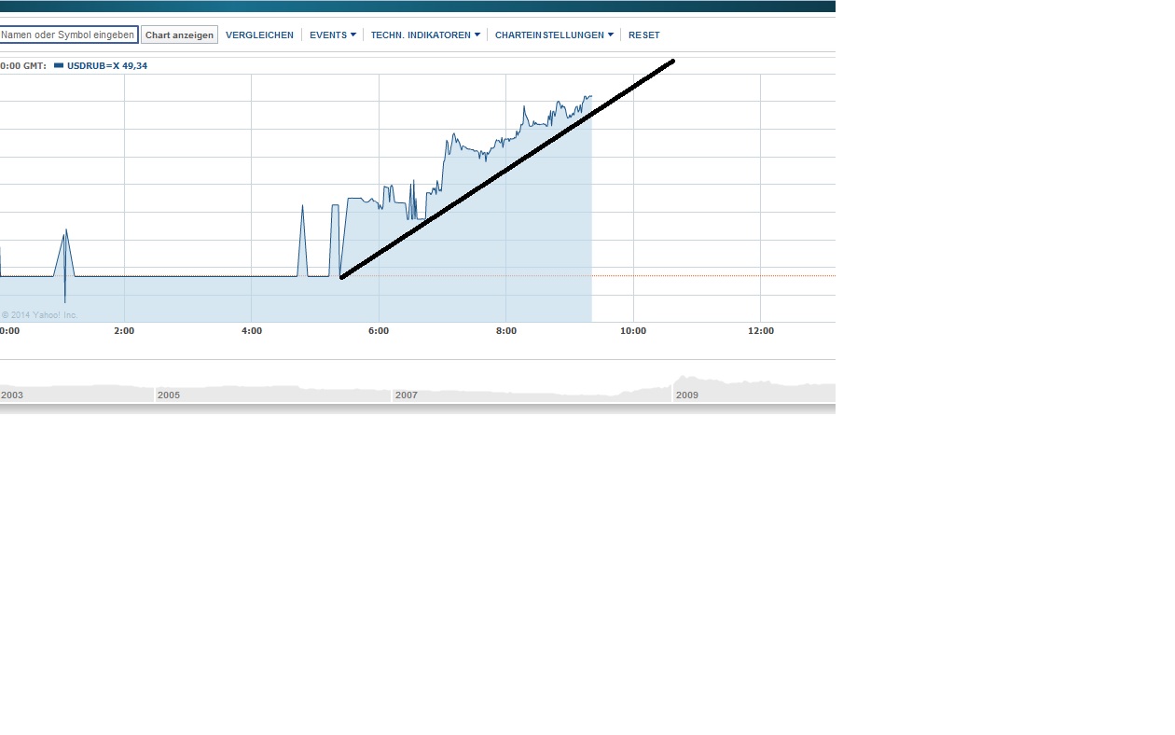Open the TECHN. INDIKATOREN dropdown
The height and width of the screenshot is (735, 1175).
[420, 35]
